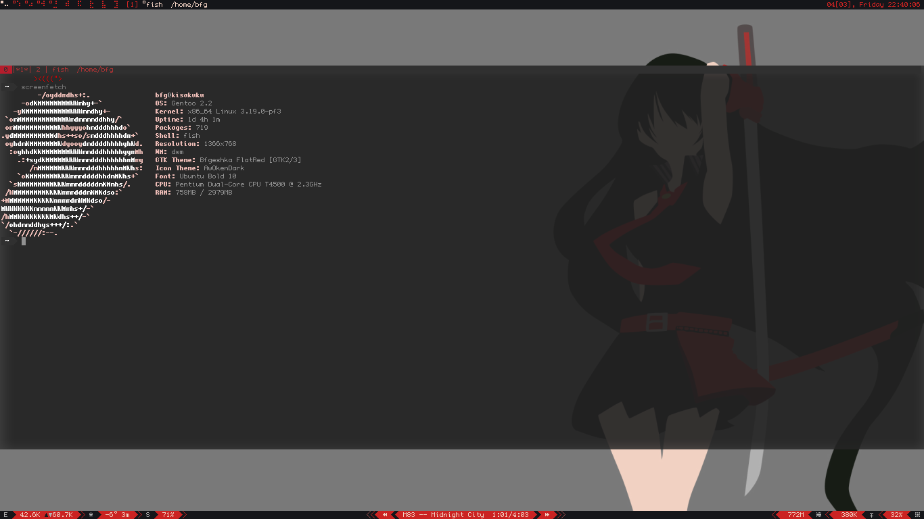The width and height of the screenshot is (924, 519).
Task: Click the 'RAM: 758MB / 2979MB' line
Action: [x=193, y=193]
